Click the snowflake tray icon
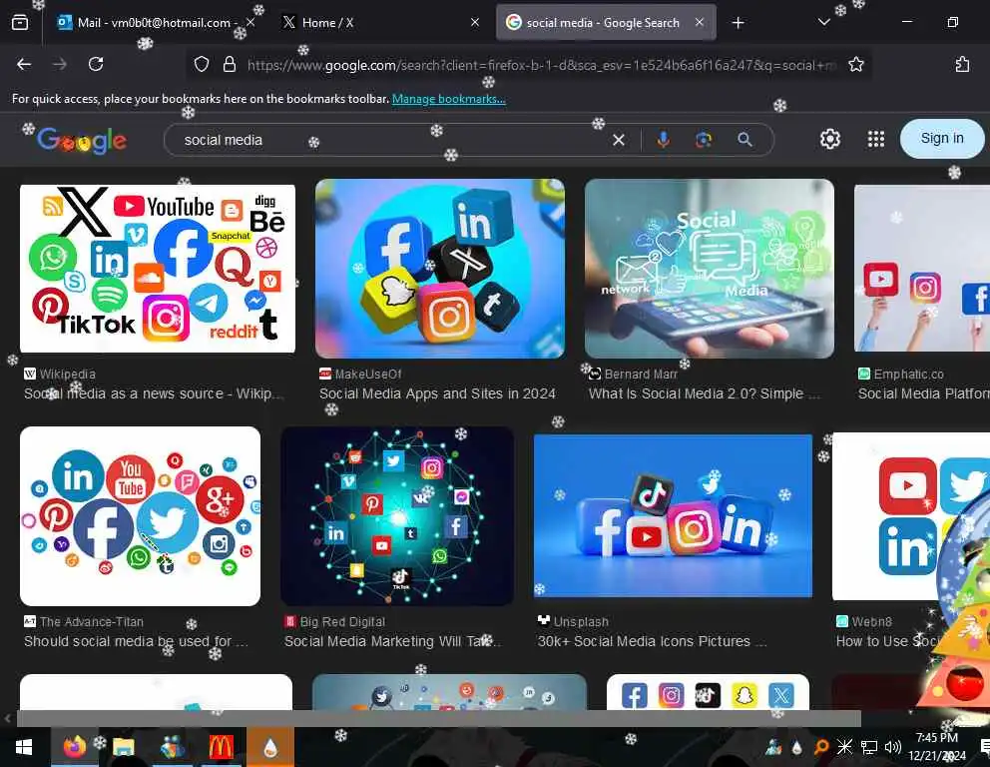This screenshot has height=767, width=990. (844, 748)
